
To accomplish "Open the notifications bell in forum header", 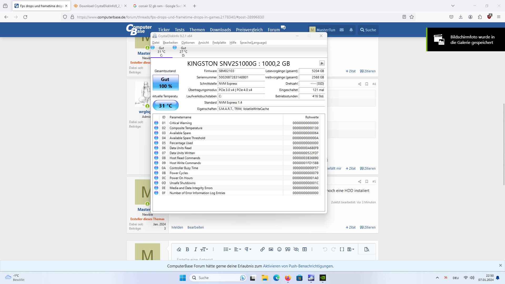I will click(x=351, y=30).
